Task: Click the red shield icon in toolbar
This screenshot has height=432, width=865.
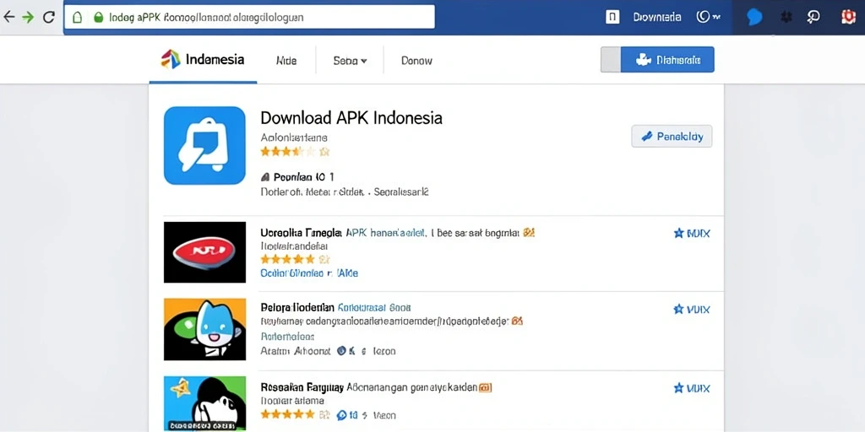Action: [848, 17]
